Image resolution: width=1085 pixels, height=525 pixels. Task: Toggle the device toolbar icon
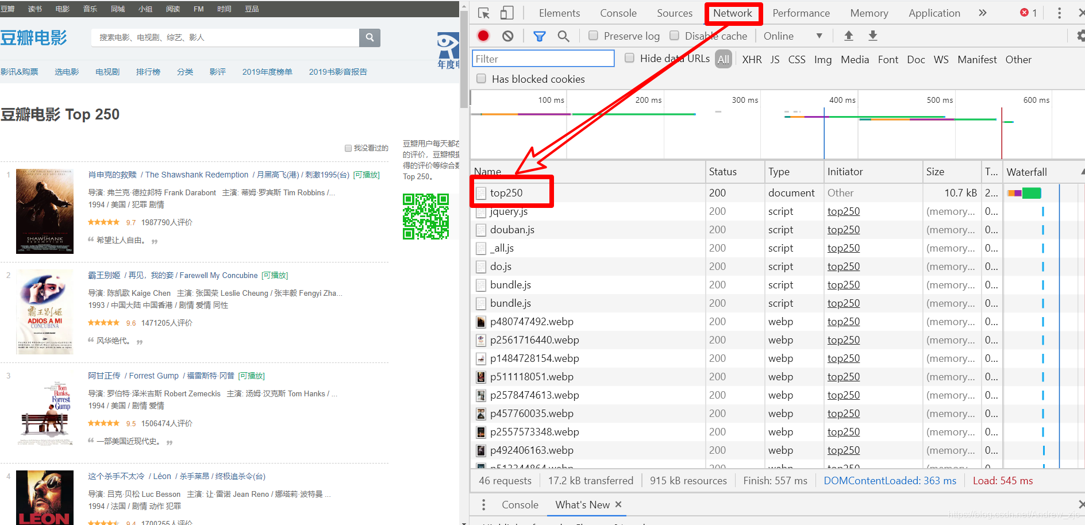(507, 13)
